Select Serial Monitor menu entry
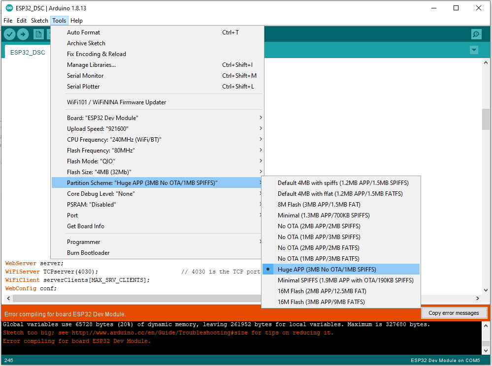Screen dimensions: 492x366 coord(157,76)
